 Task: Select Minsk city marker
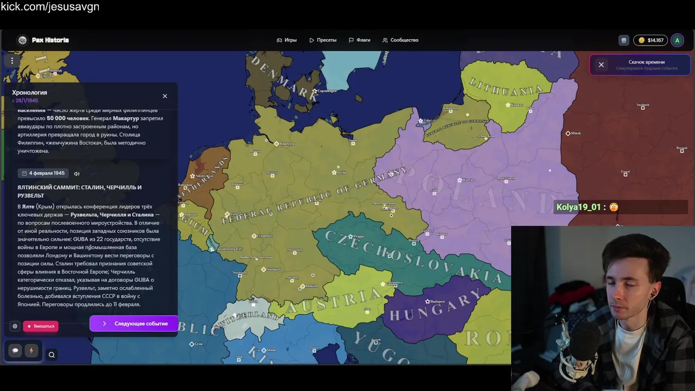coord(568,134)
